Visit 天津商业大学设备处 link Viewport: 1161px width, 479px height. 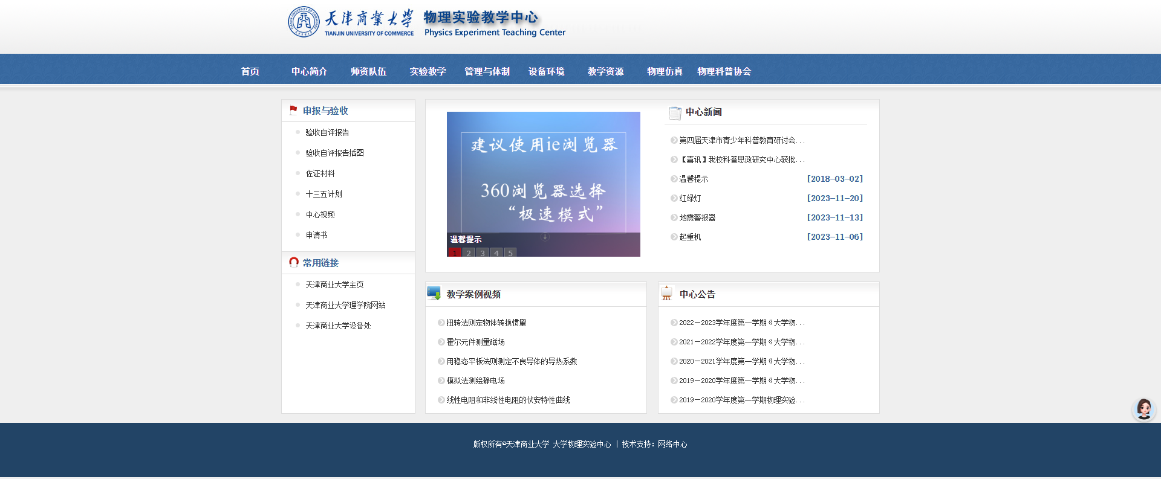coord(338,326)
